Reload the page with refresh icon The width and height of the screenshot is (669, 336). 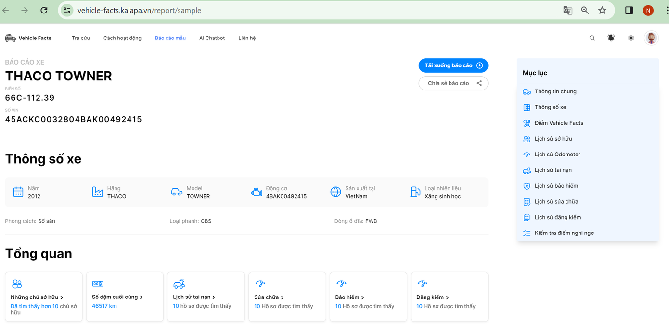click(44, 10)
